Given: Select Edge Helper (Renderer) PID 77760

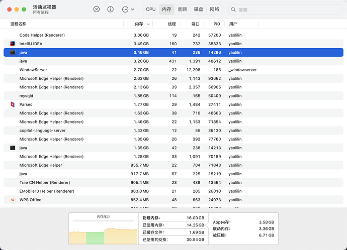Looking at the screenshot, I should pos(173,139).
